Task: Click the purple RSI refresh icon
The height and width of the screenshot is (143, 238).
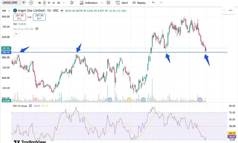Action: [x=30, y=106]
